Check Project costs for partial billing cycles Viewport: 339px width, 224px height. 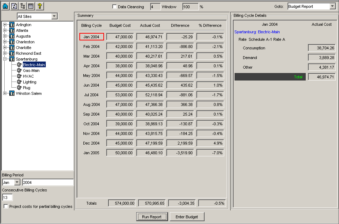click(x=6, y=206)
